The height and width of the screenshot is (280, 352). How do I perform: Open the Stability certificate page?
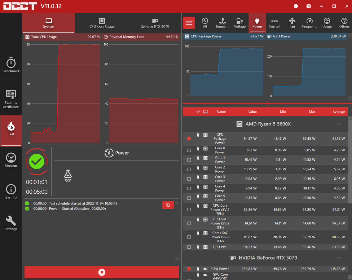(x=11, y=99)
